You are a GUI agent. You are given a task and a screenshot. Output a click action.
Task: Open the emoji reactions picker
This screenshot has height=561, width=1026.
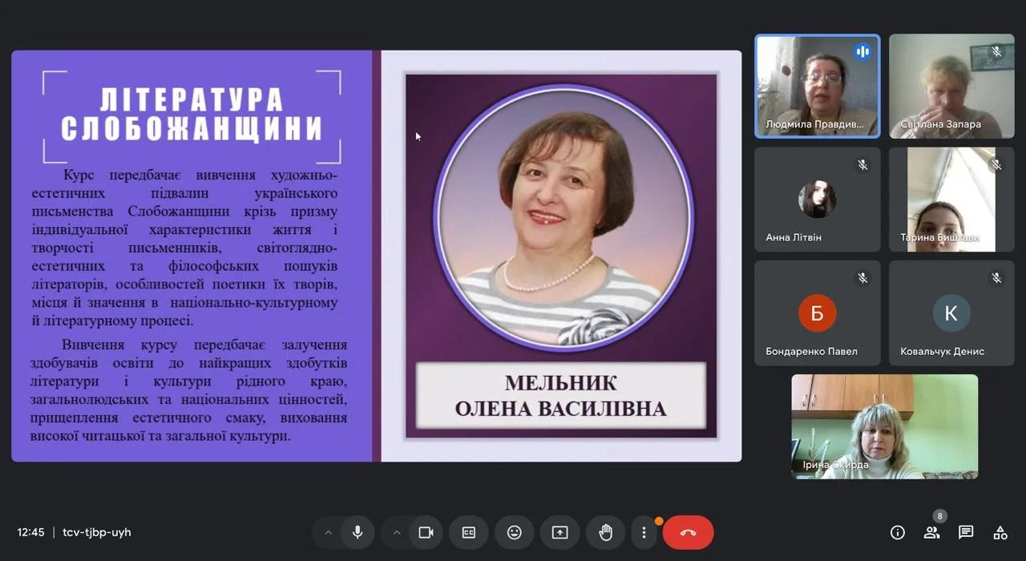pyautogui.click(x=515, y=532)
